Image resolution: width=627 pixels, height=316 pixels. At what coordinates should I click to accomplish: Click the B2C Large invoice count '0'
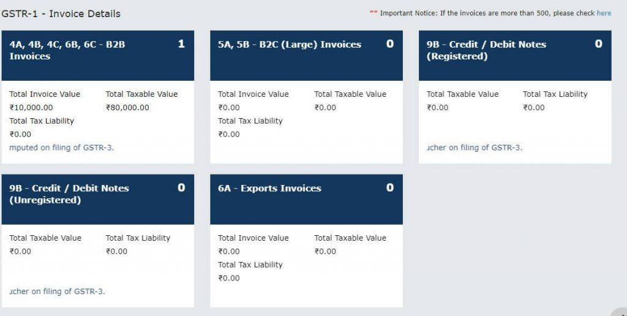(390, 44)
